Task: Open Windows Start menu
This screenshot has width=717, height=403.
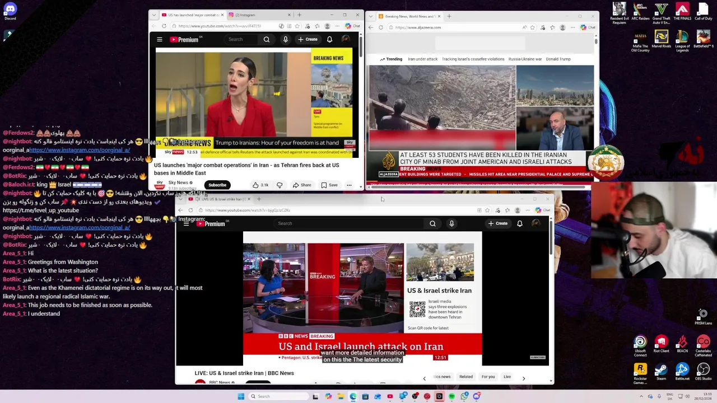Action: point(241,396)
